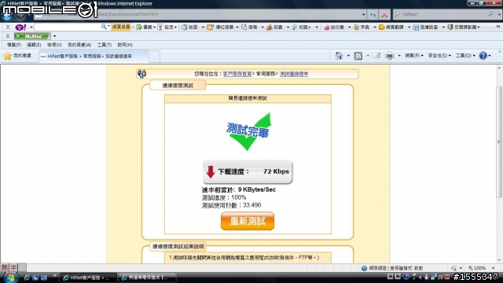Switch to HiNet客戶服務 taskbar window

point(89,277)
